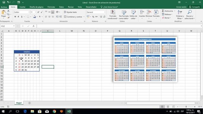Click Iniciar sesión link
The width and height of the screenshot is (203, 114).
click(181, 7)
